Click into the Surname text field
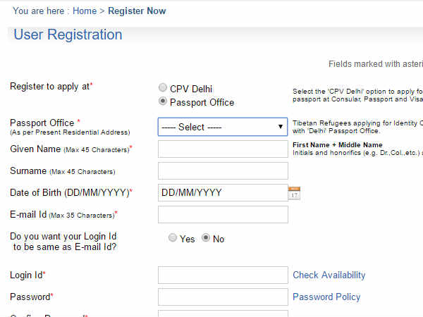423x317 pixels. point(223,170)
